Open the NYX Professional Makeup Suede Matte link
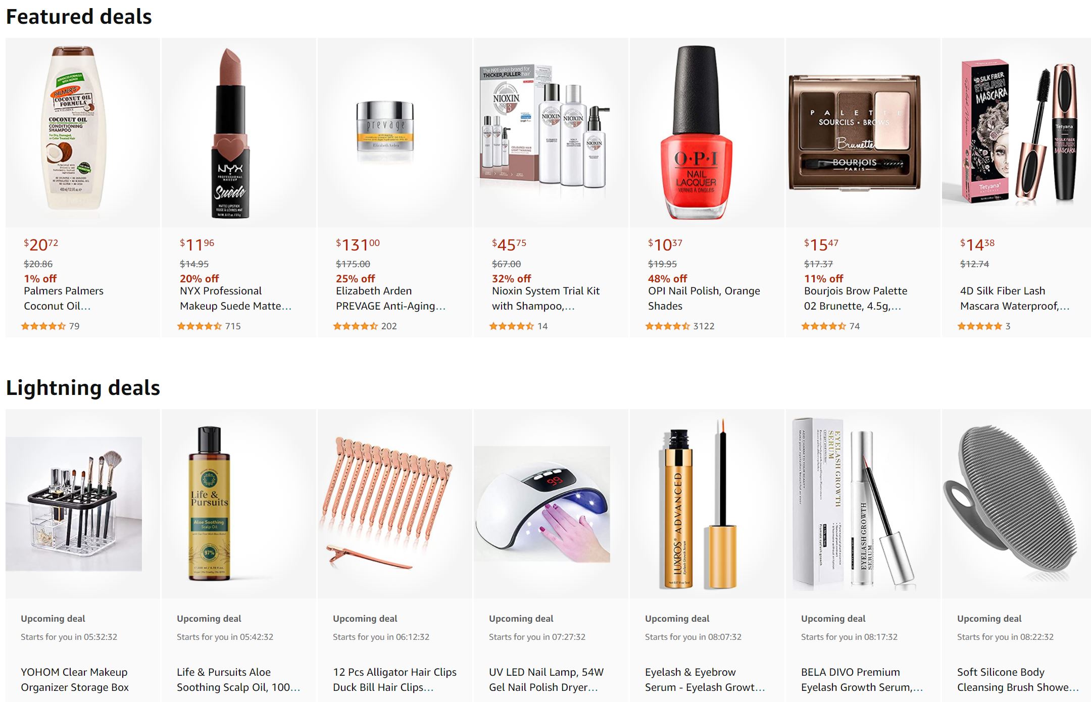 pyautogui.click(x=235, y=298)
